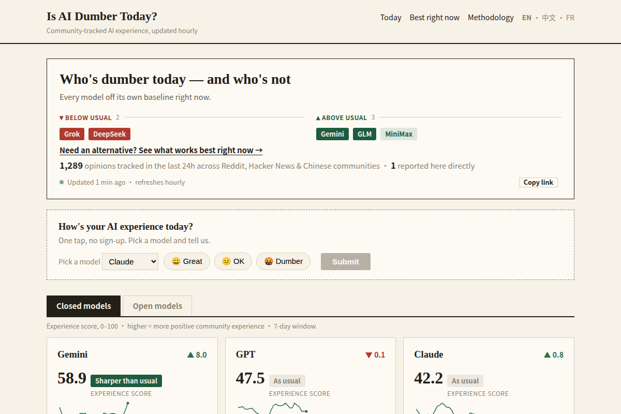621x414 pixels.
Task: Click the green up-arrow 0.8 on Claude
Action: [554, 355]
